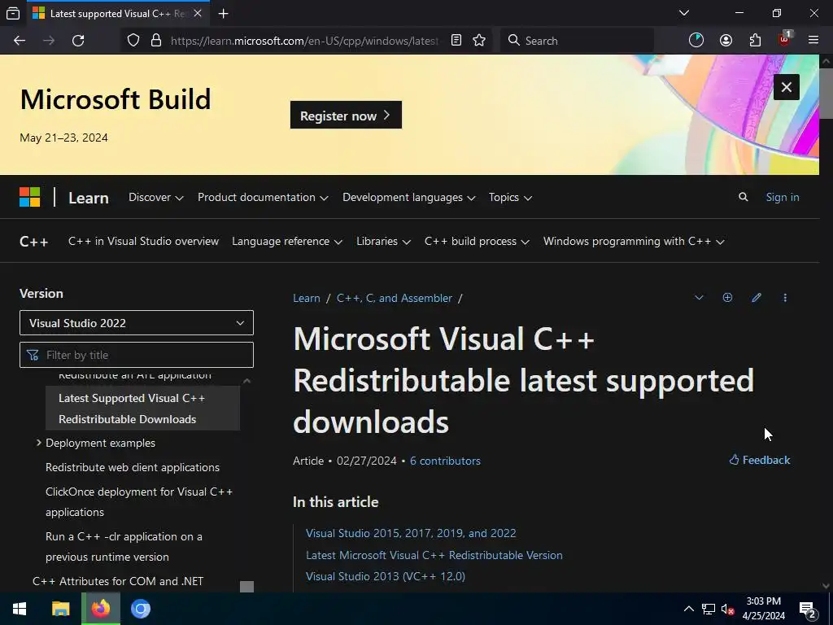Open File Explorer from the taskbar
The width and height of the screenshot is (833, 625).
pos(60,609)
